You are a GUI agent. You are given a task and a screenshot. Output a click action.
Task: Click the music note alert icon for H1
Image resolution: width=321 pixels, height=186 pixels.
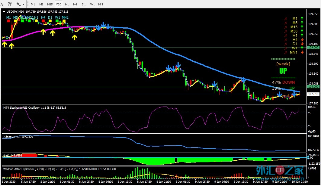point(286,36)
